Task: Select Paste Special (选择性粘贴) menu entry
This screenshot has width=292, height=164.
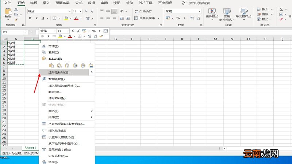Action: click(x=64, y=72)
